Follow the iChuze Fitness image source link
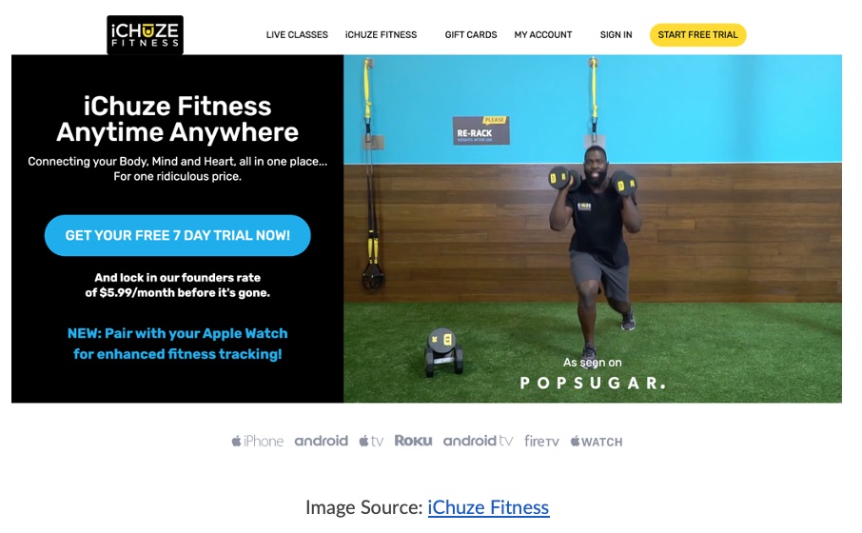This screenshot has width=862, height=533. pyautogui.click(x=488, y=507)
